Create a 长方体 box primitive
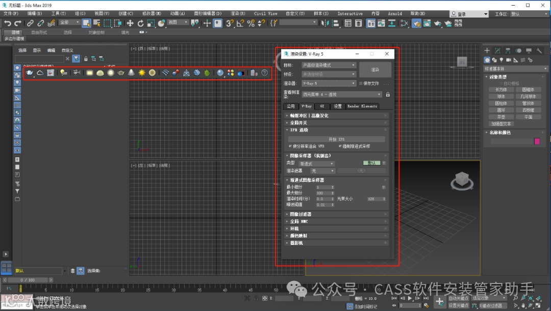 click(501, 90)
